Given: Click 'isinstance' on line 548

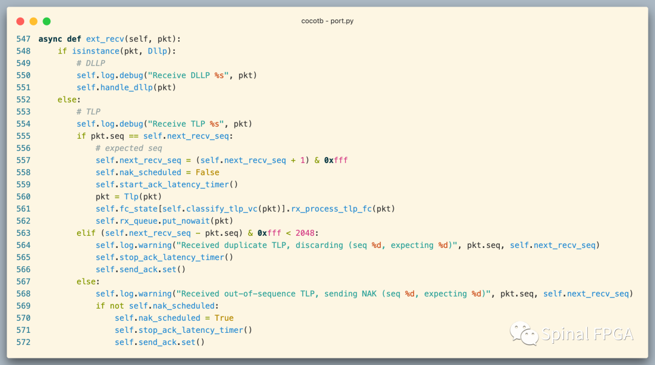Looking at the screenshot, I should (96, 51).
